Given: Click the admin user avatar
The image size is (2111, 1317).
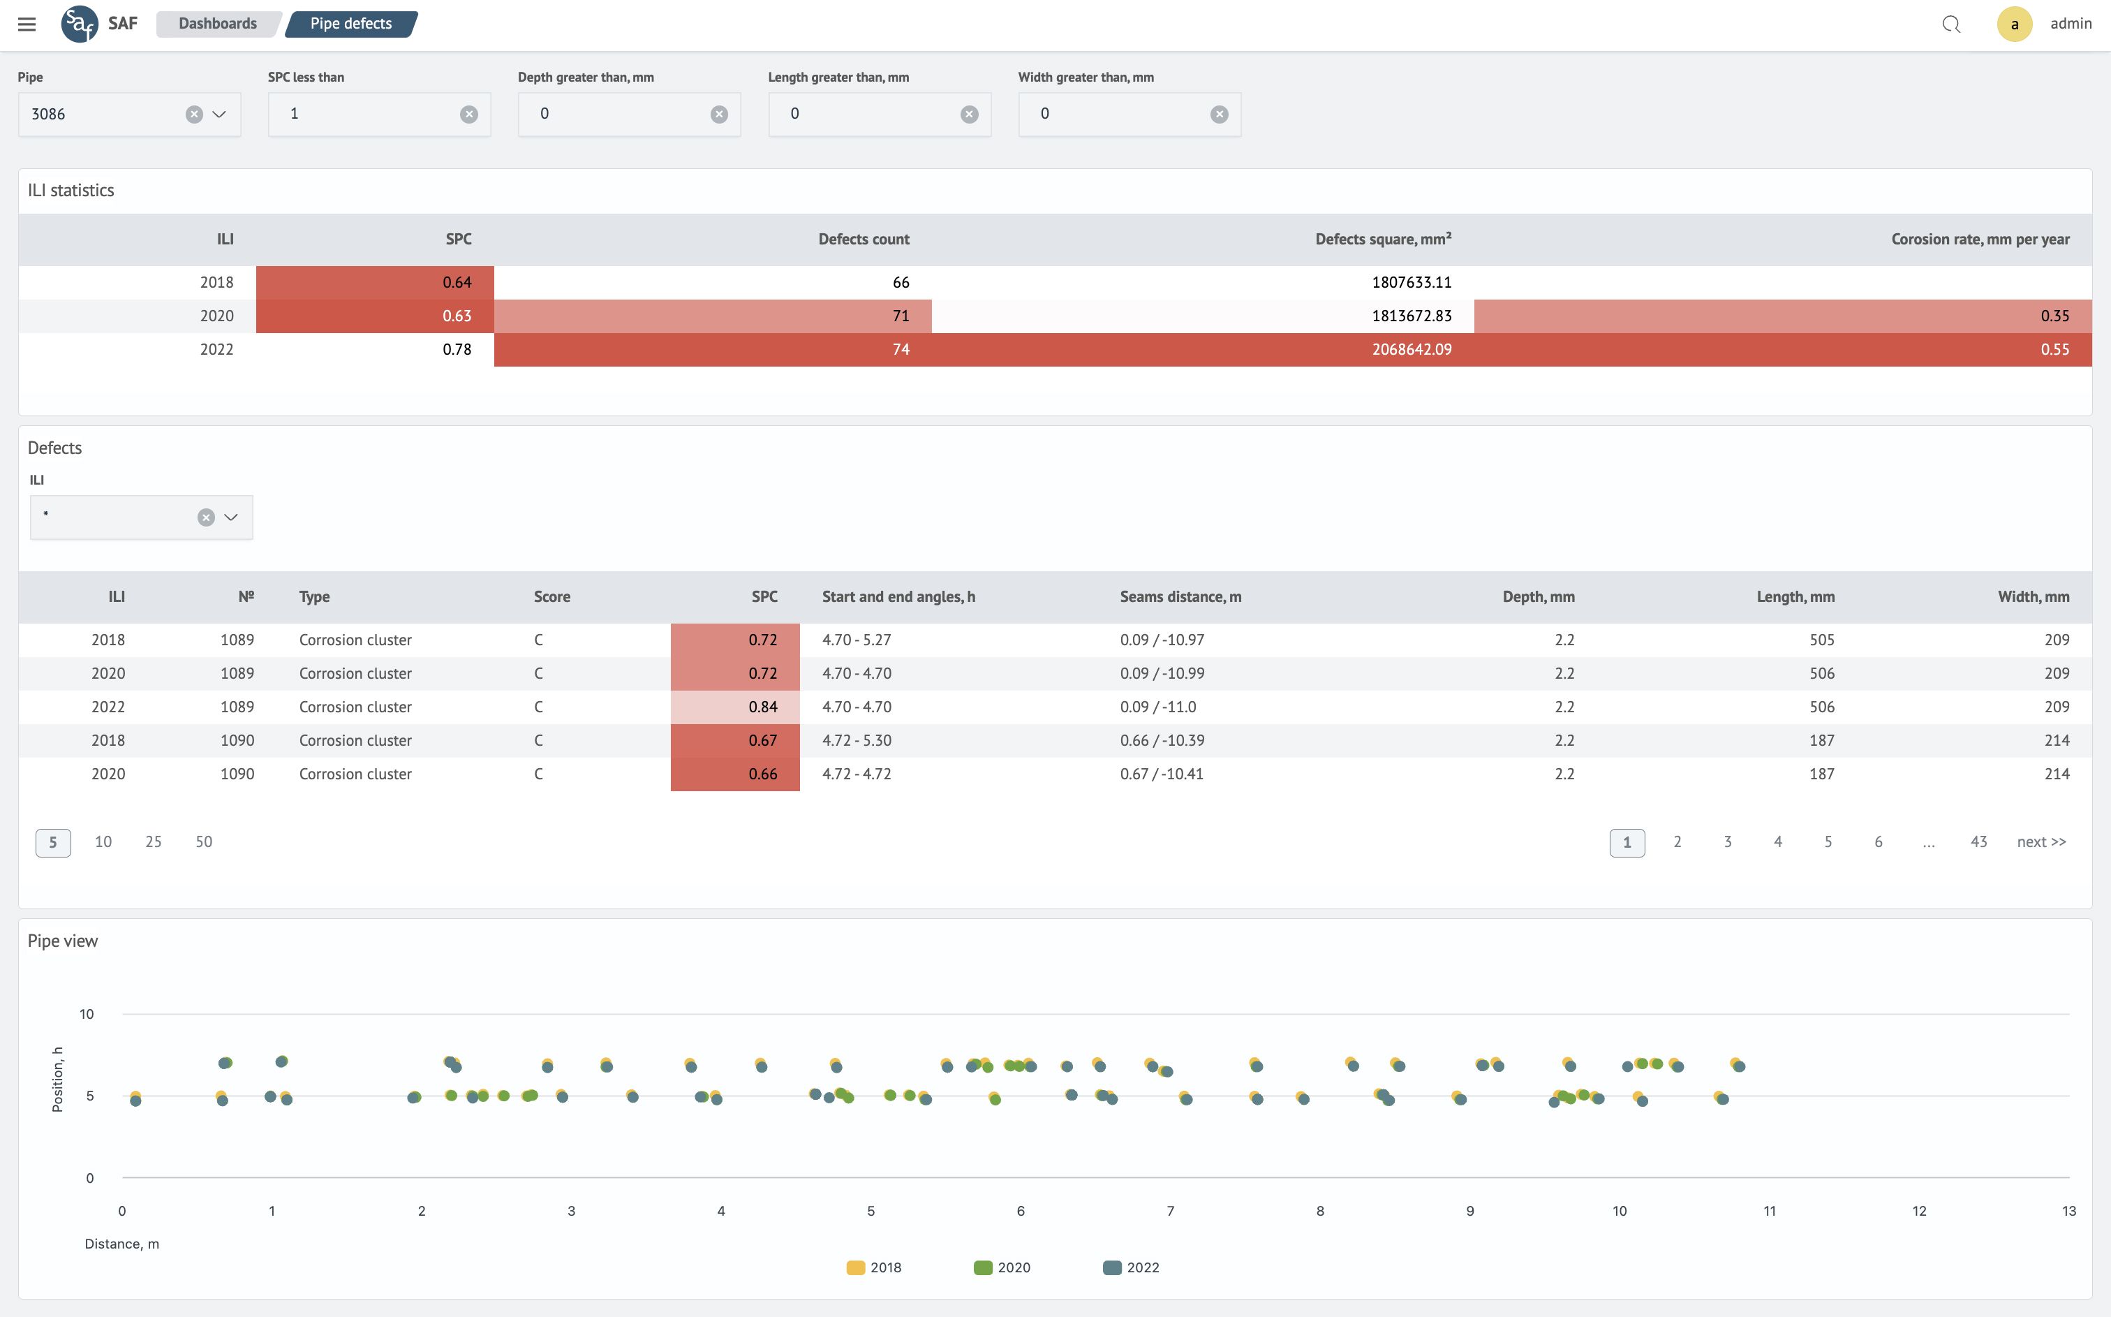Looking at the screenshot, I should tap(2013, 24).
